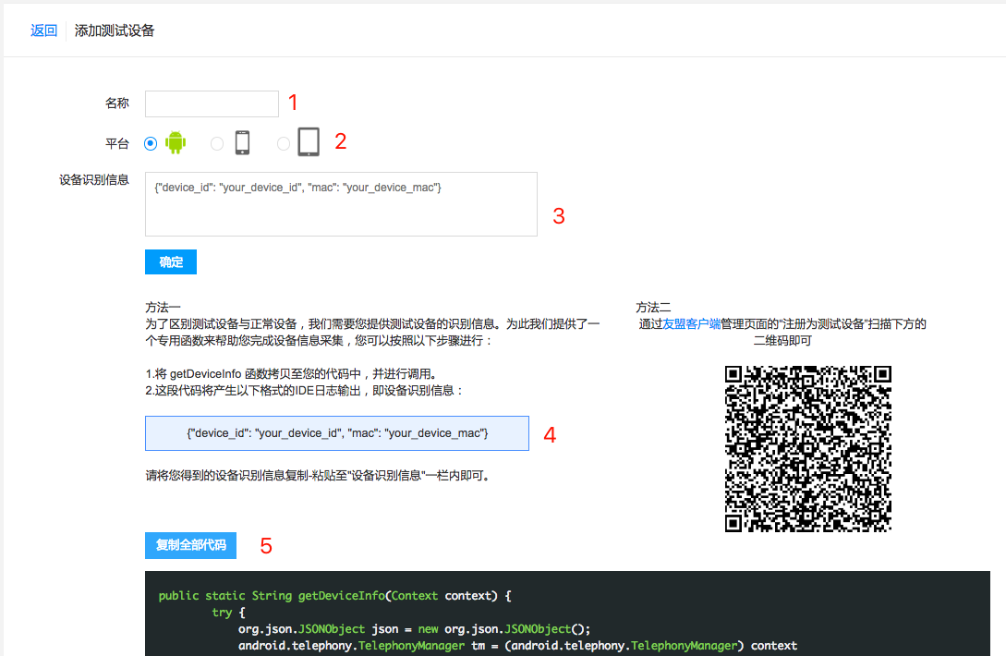1006x656 pixels.
Task: Click the 方法二 heading
Action: (653, 308)
